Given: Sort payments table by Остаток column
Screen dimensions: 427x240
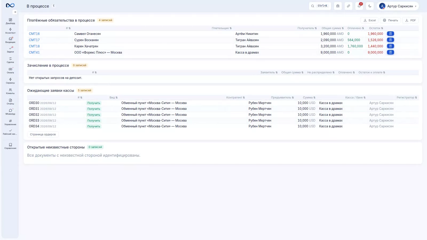Looking at the screenshot, I should pos(376,28).
